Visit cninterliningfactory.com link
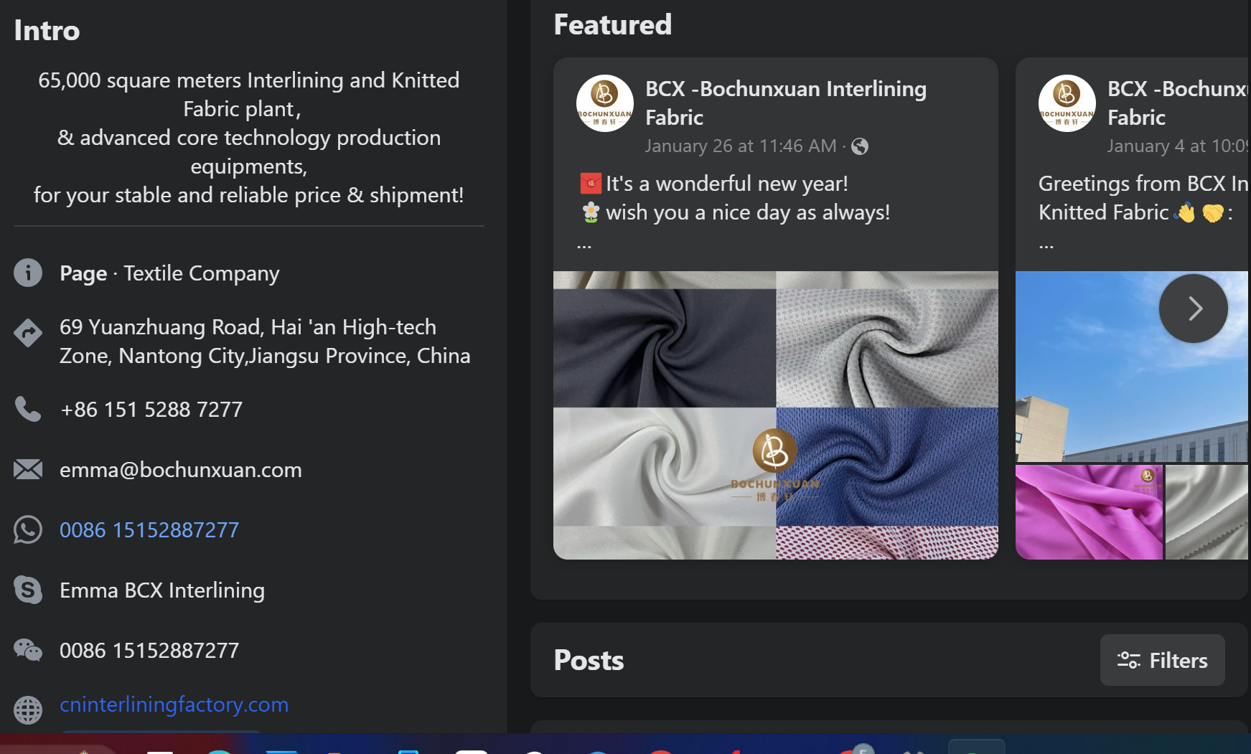The image size is (1251, 754). [x=174, y=704]
